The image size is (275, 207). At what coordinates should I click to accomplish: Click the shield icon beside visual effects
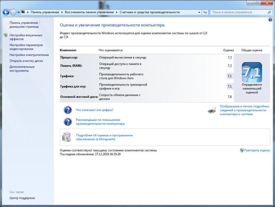click(x=6, y=35)
